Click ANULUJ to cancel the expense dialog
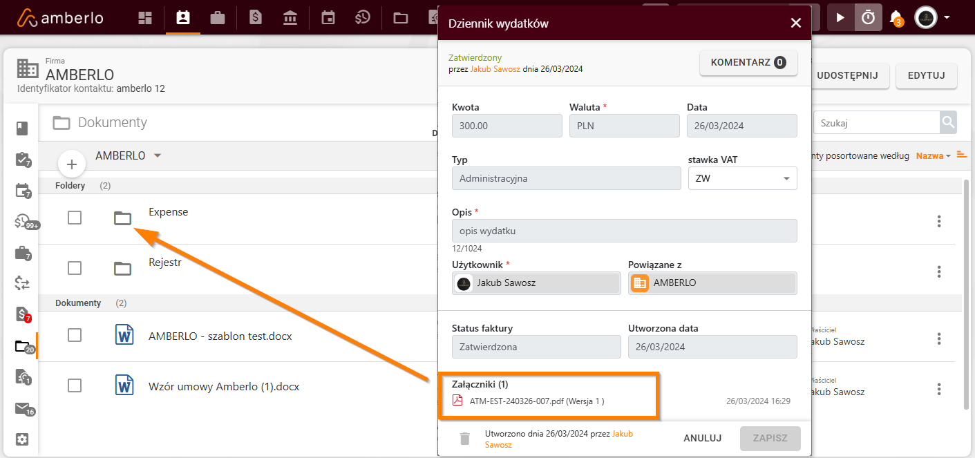The width and height of the screenshot is (975, 458). 703,438
